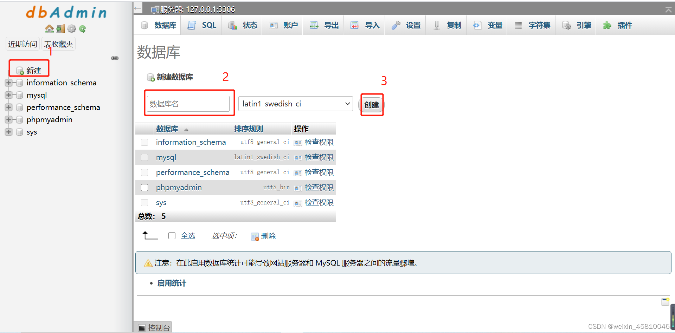
Task: Click the new database icon beside 新建
Action: [x=20, y=71]
